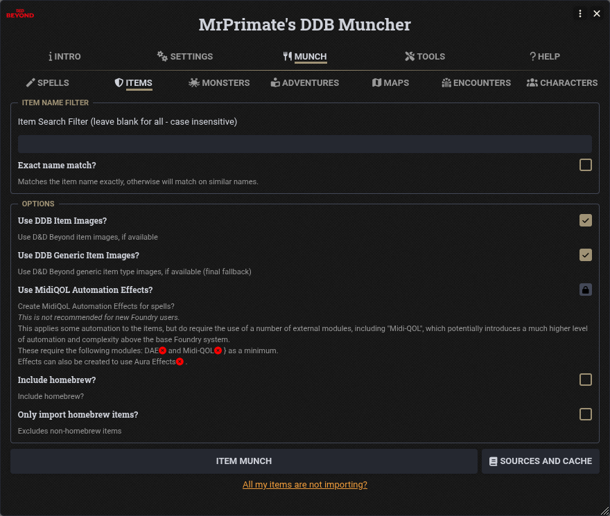Switch to the Adventures sub-tab
The image size is (610, 516).
[x=305, y=83]
